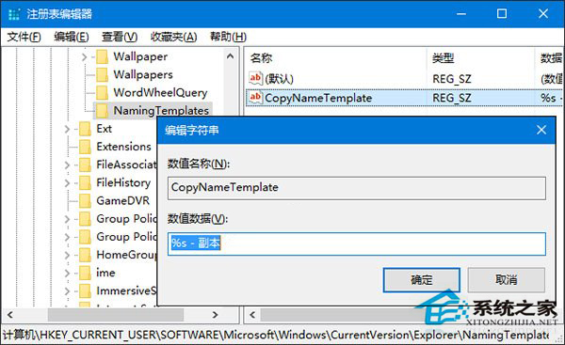Click tree pane horizontal scroll left arrow

(x=10, y=315)
